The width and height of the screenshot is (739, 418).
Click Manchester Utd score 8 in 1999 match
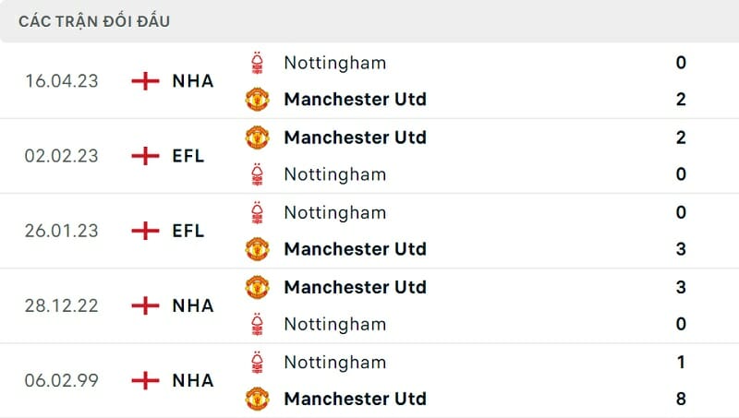(681, 399)
